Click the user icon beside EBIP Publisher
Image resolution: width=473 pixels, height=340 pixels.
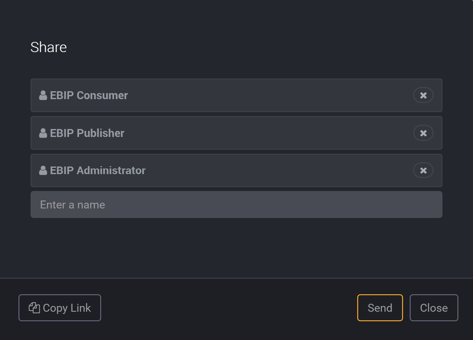coord(43,133)
